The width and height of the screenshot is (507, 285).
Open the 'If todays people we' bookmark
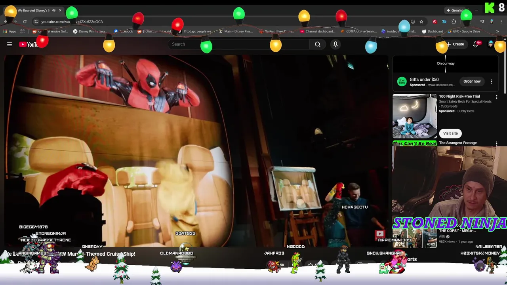[x=194, y=31]
